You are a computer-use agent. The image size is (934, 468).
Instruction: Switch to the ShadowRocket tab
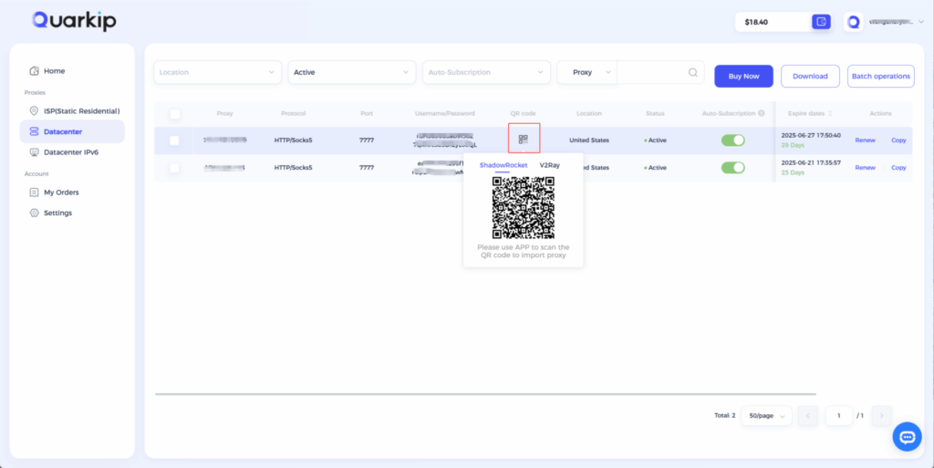[x=503, y=165]
